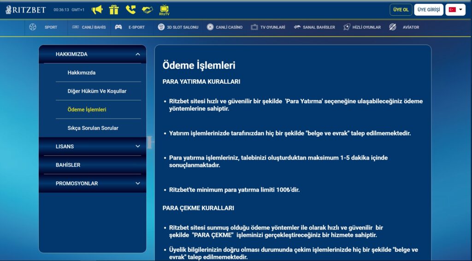Click the Live badge icon beside Canlı Bahis
The height and width of the screenshot is (261, 472).
[75, 27]
